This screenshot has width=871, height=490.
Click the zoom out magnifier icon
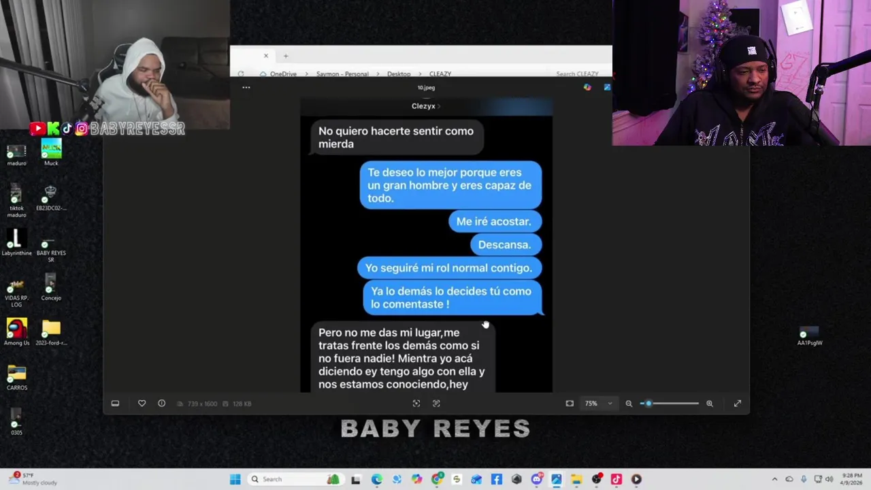pos(629,404)
